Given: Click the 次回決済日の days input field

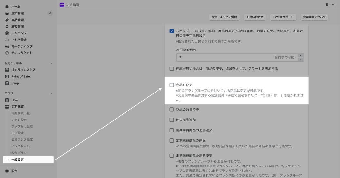Looking at the screenshot, I should [x=240, y=57].
